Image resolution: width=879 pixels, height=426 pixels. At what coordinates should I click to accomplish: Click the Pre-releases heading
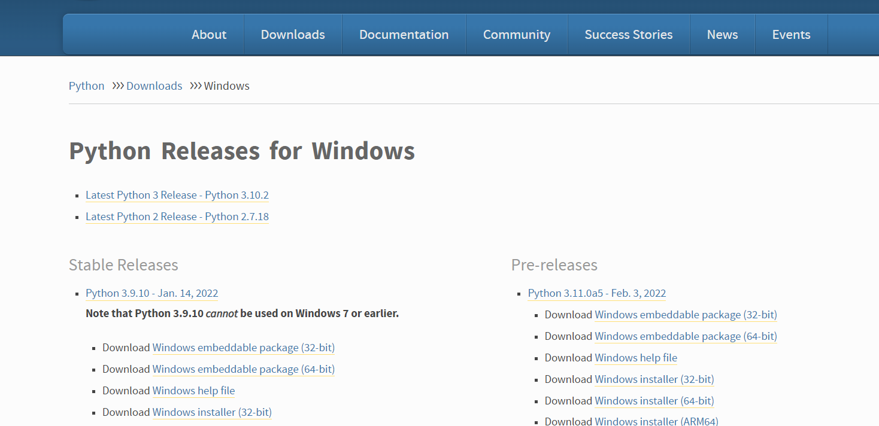[x=554, y=264]
